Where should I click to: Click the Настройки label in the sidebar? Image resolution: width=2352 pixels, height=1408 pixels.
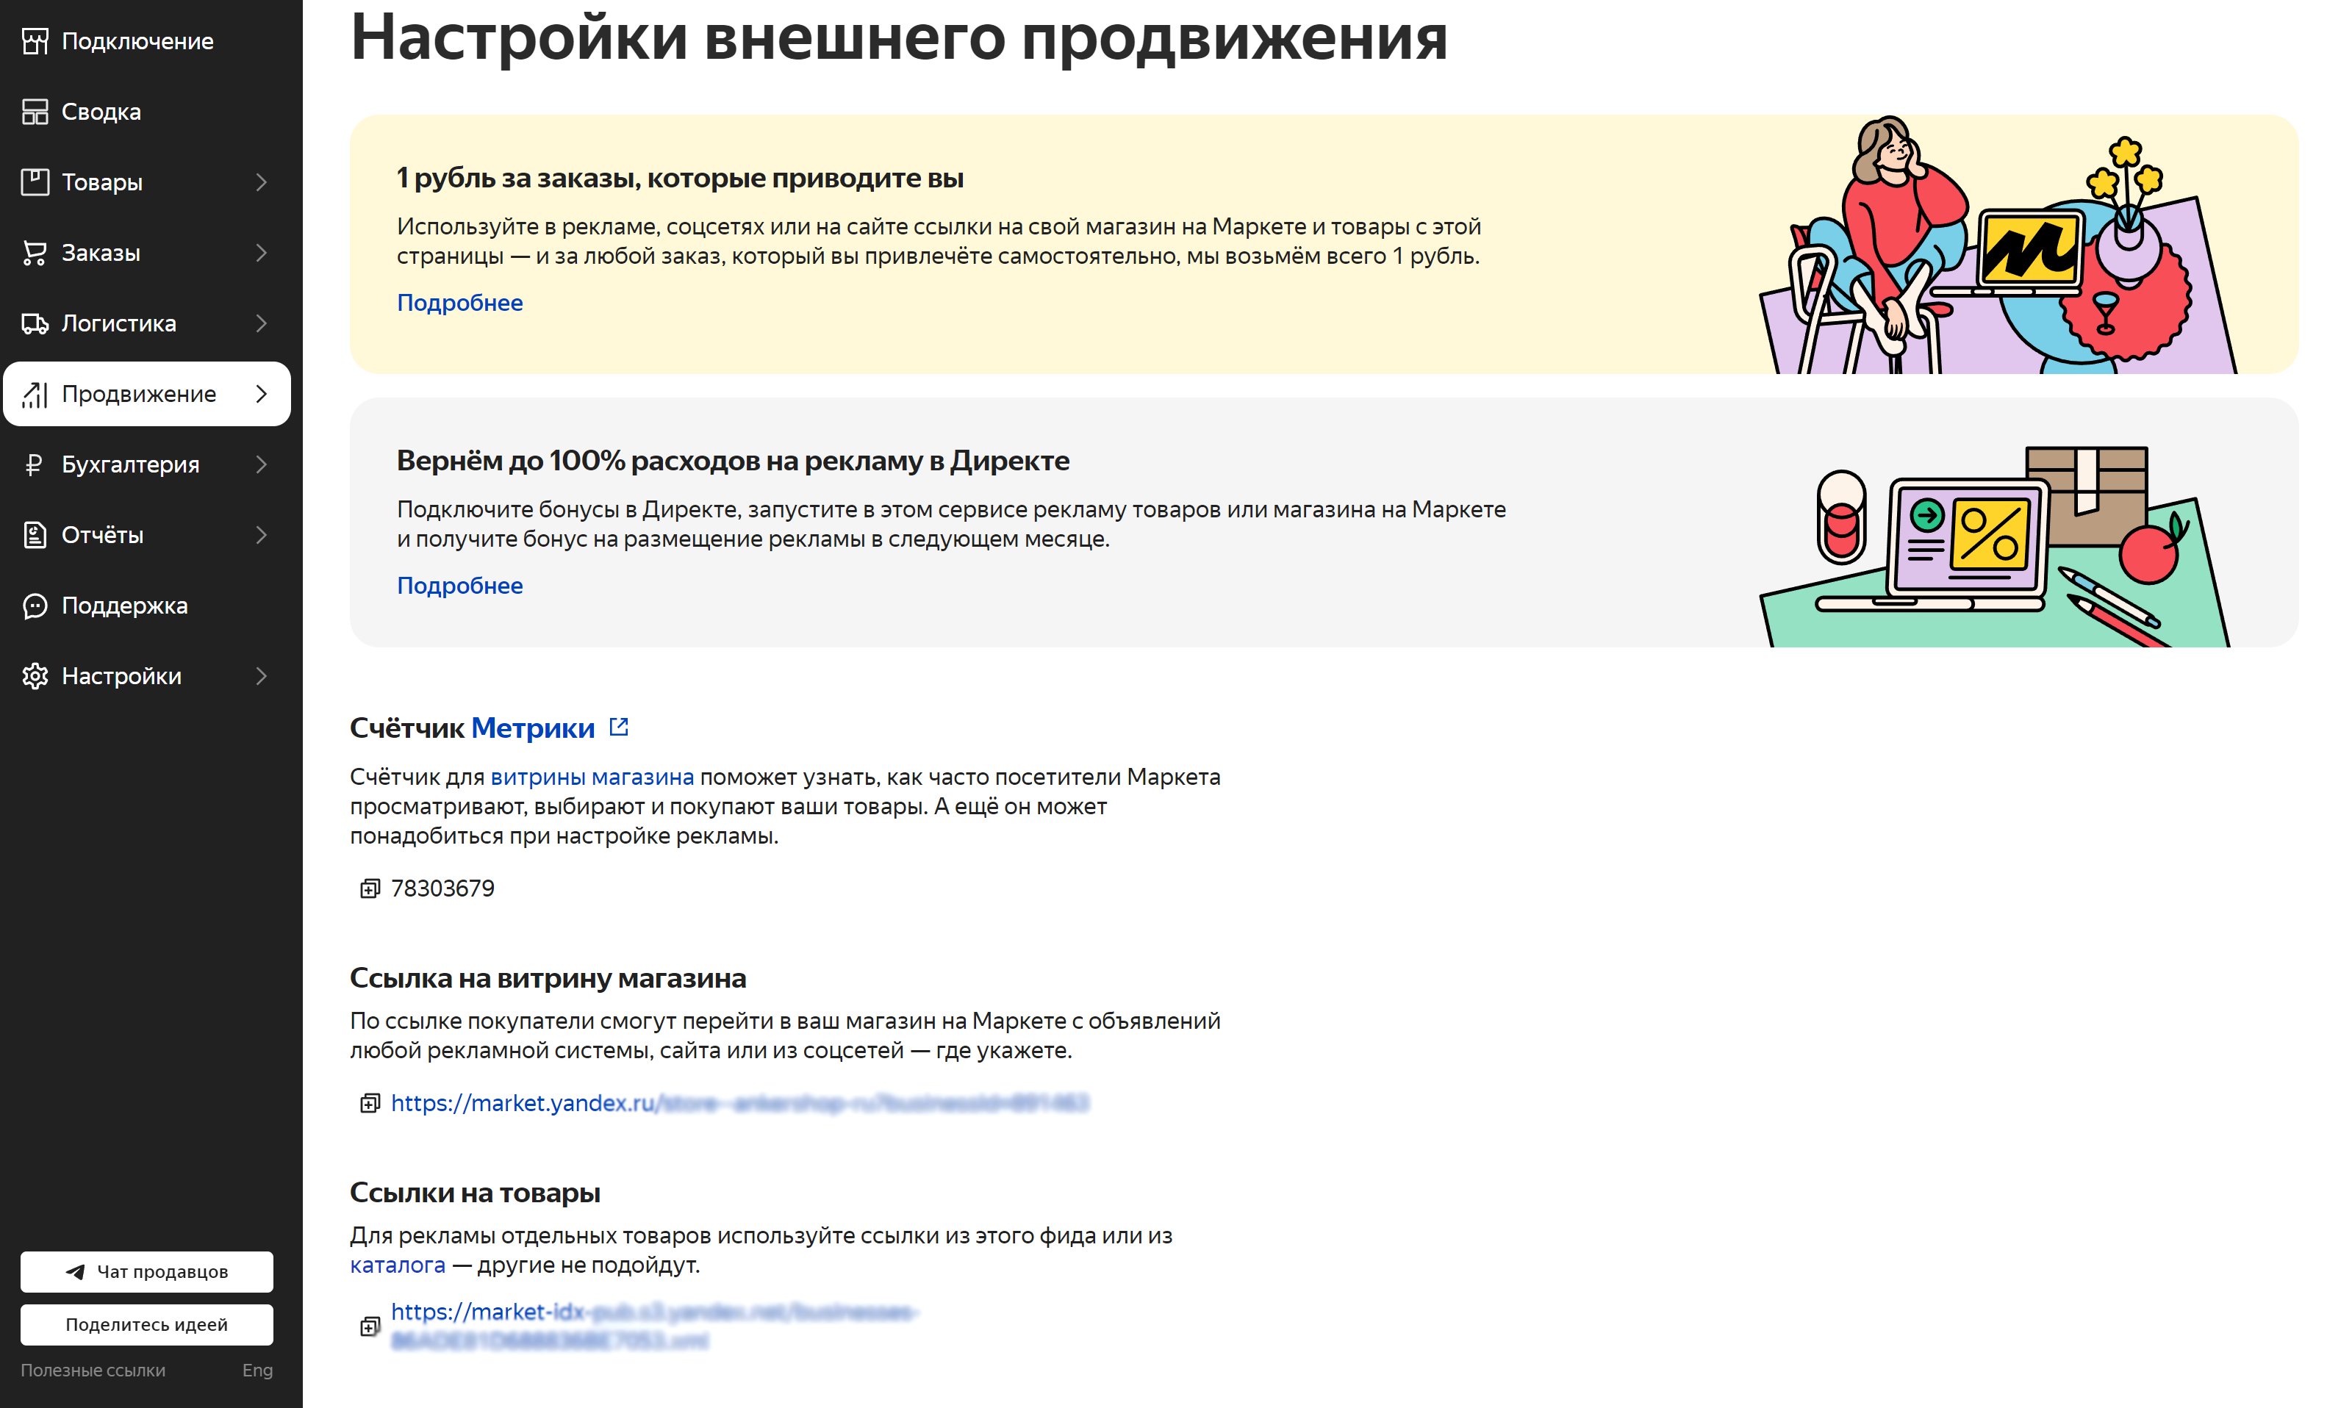121,677
